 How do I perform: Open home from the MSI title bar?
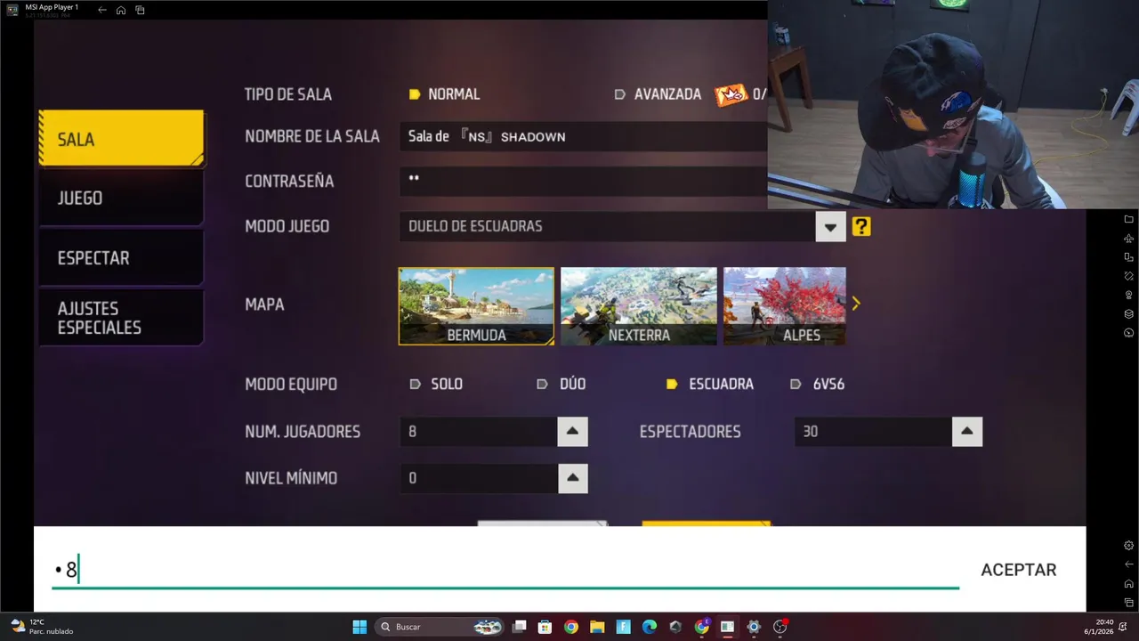click(x=121, y=10)
